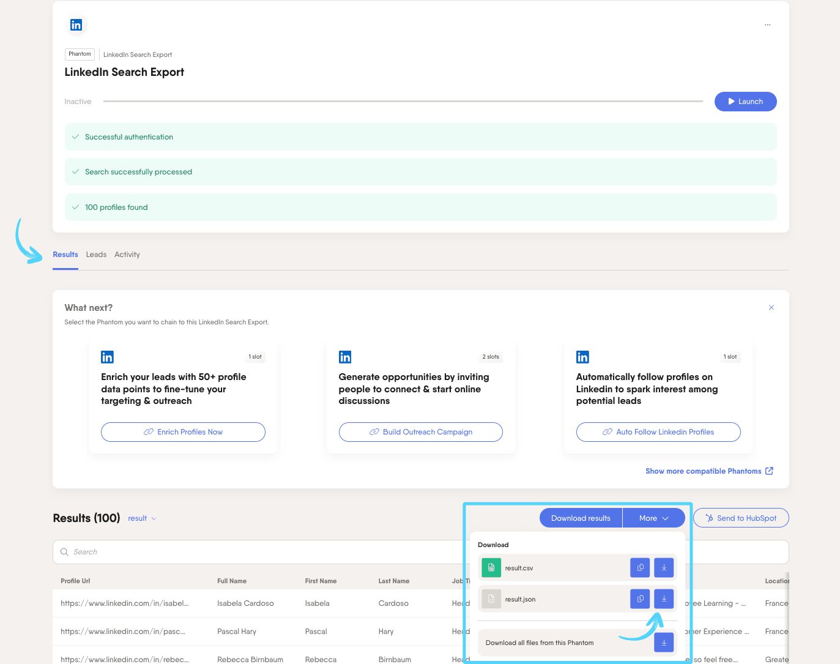Click LinkedIn icon on Enrich leads card
The height and width of the screenshot is (664, 840).
point(107,357)
